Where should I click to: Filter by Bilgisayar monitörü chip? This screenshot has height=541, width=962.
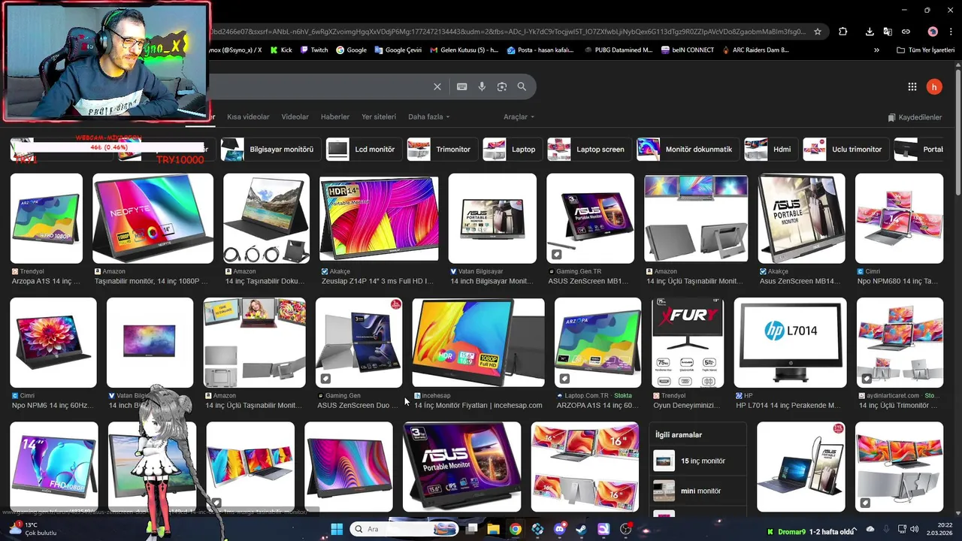tap(269, 149)
